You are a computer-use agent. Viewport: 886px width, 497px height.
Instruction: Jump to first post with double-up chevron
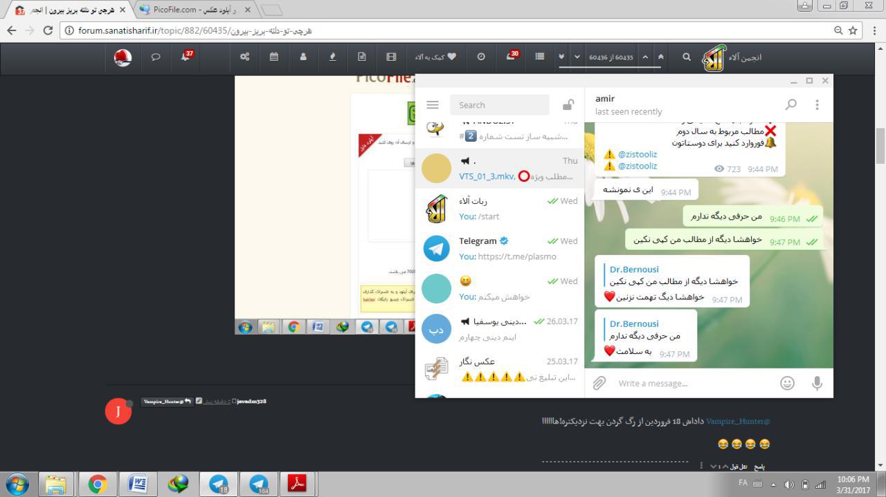[x=660, y=57]
